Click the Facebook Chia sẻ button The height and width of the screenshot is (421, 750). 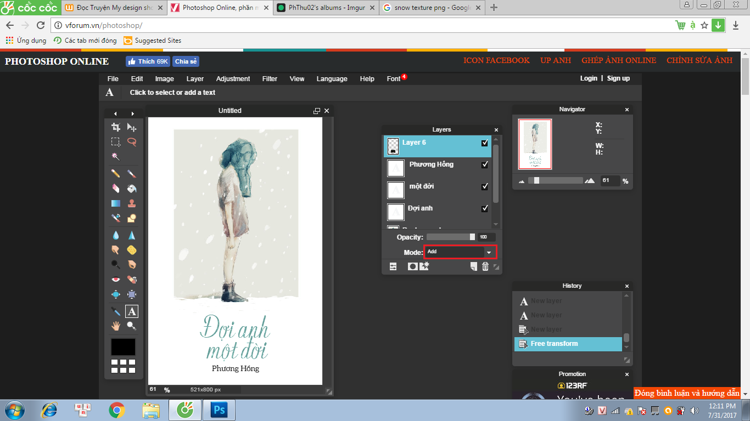[x=186, y=61]
